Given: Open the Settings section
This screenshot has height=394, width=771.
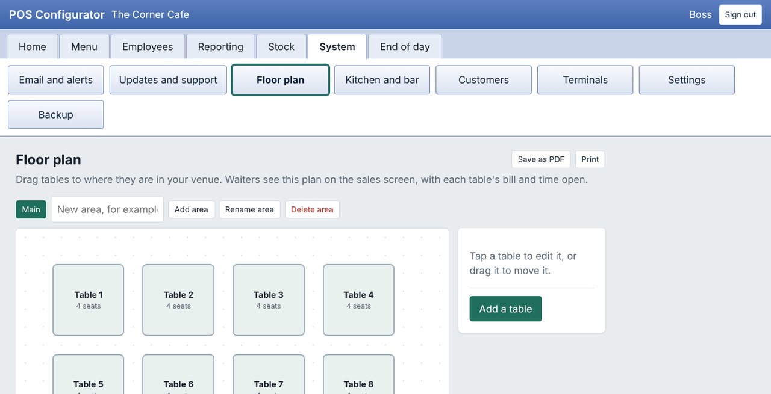Looking at the screenshot, I should tap(687, 80).
